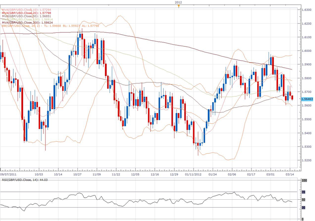Select the MVA(GBP/USD.Close,100) legend entry
Image resolution: width=315 pixels, height=221 pixels.
pos(27,19)
